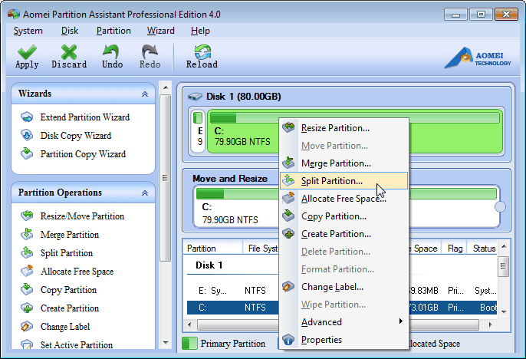Viewport: 526px width, 359px height.
Task: Collapse the Partition Operations panel
Action: [145, 193]
